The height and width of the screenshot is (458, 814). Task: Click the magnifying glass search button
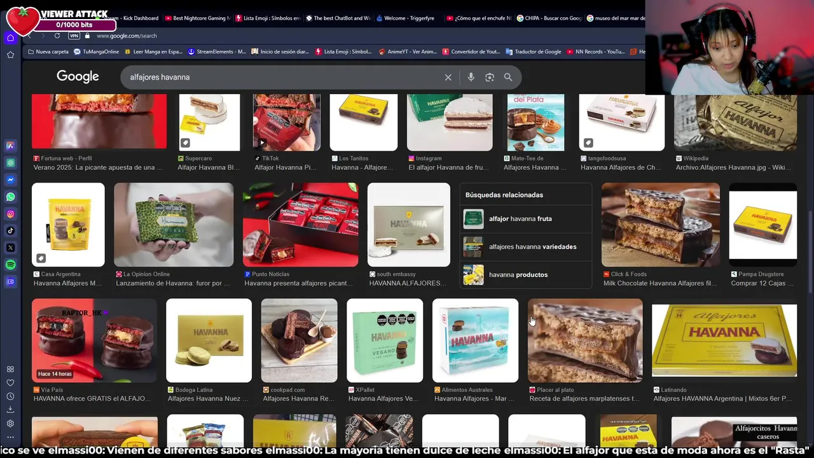508,77
